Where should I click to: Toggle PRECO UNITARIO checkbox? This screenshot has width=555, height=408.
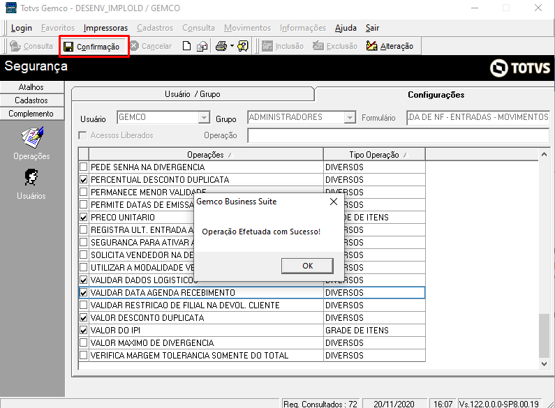point(84,217)
